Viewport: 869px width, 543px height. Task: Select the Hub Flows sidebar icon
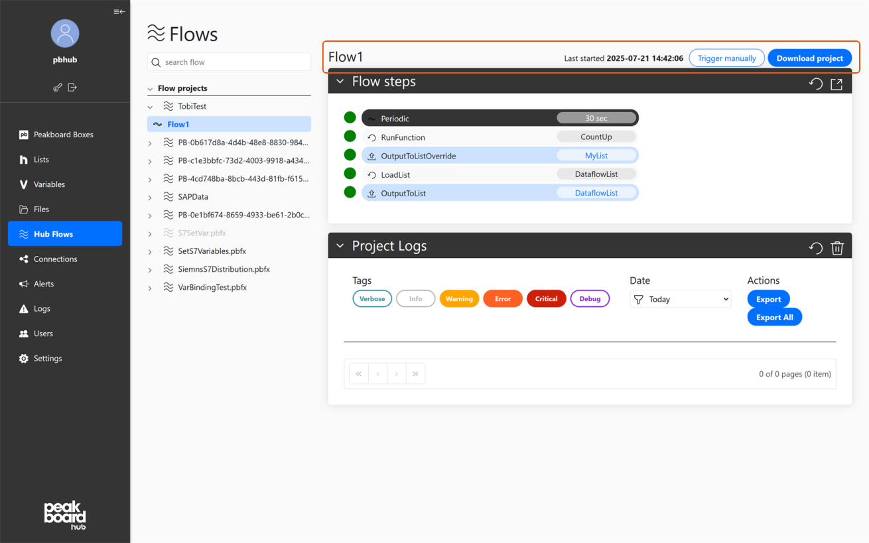[23, 233]
